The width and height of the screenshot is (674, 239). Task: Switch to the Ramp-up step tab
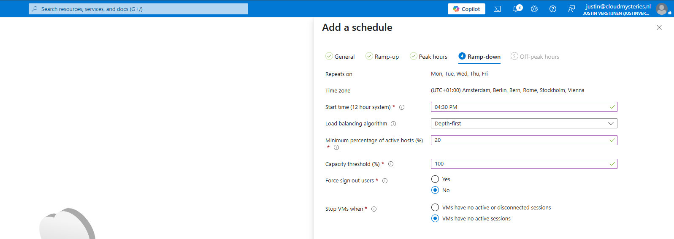382,57
